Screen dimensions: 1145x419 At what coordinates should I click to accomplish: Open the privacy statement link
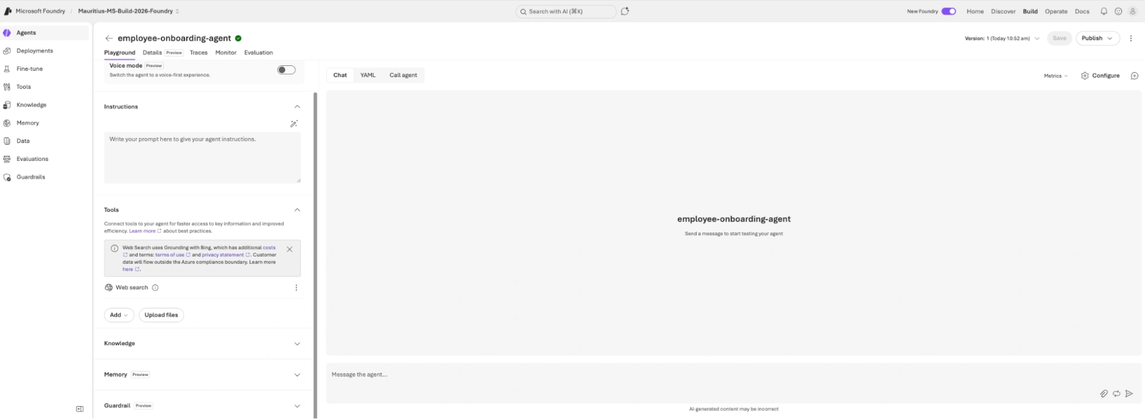coord(226,255)
